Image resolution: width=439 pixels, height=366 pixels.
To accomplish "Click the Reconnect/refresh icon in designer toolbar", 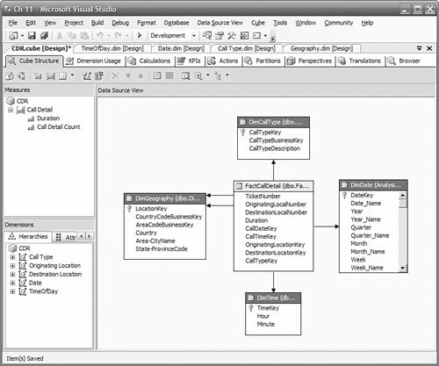I will coord(22,76).
